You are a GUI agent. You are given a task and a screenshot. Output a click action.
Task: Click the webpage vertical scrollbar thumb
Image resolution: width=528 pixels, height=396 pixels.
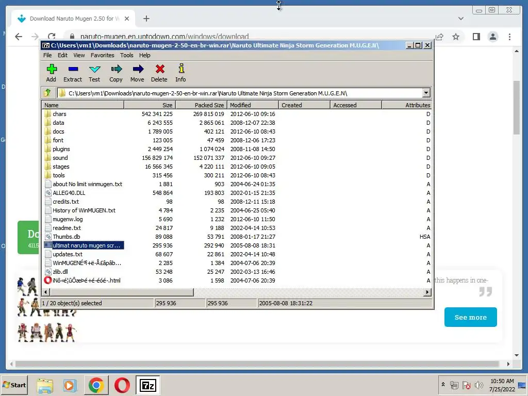[517, 107]
